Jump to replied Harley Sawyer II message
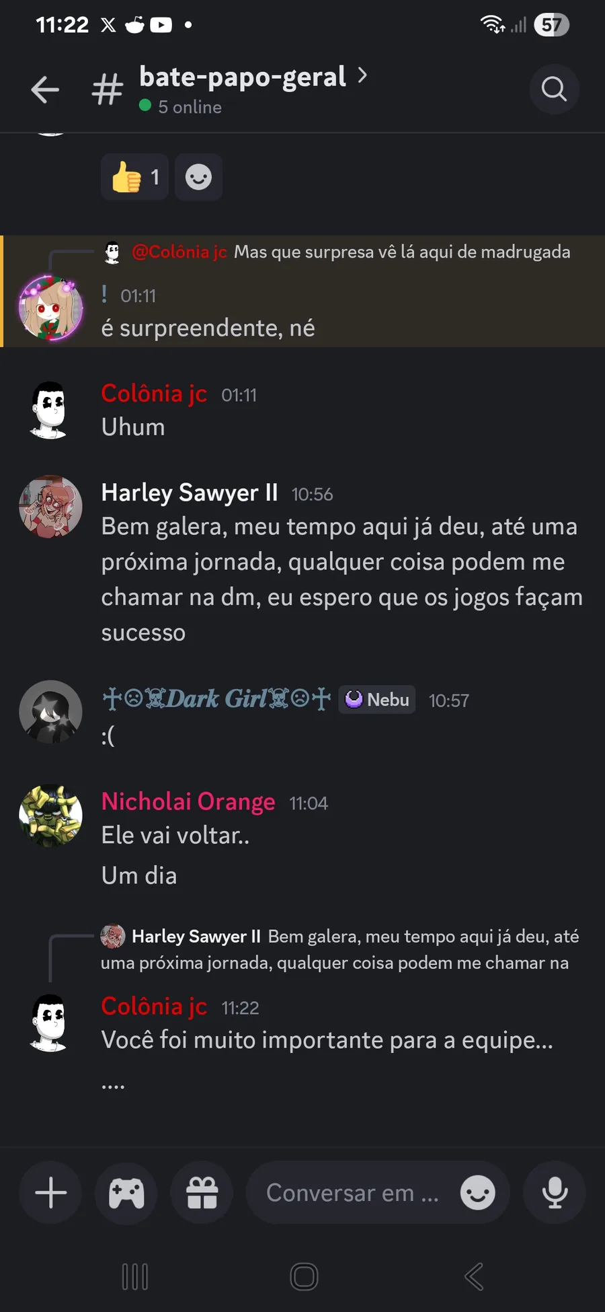Image resolution: width=605 pixels, height=1312 pixels. click(x=339, y=949)
